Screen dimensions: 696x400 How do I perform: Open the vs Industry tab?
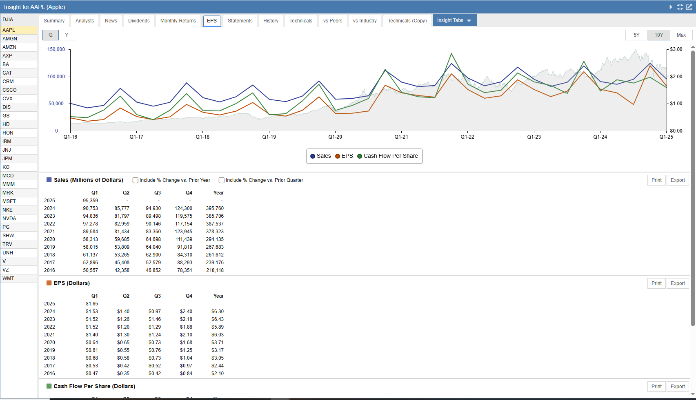click(x=365, y=21)
